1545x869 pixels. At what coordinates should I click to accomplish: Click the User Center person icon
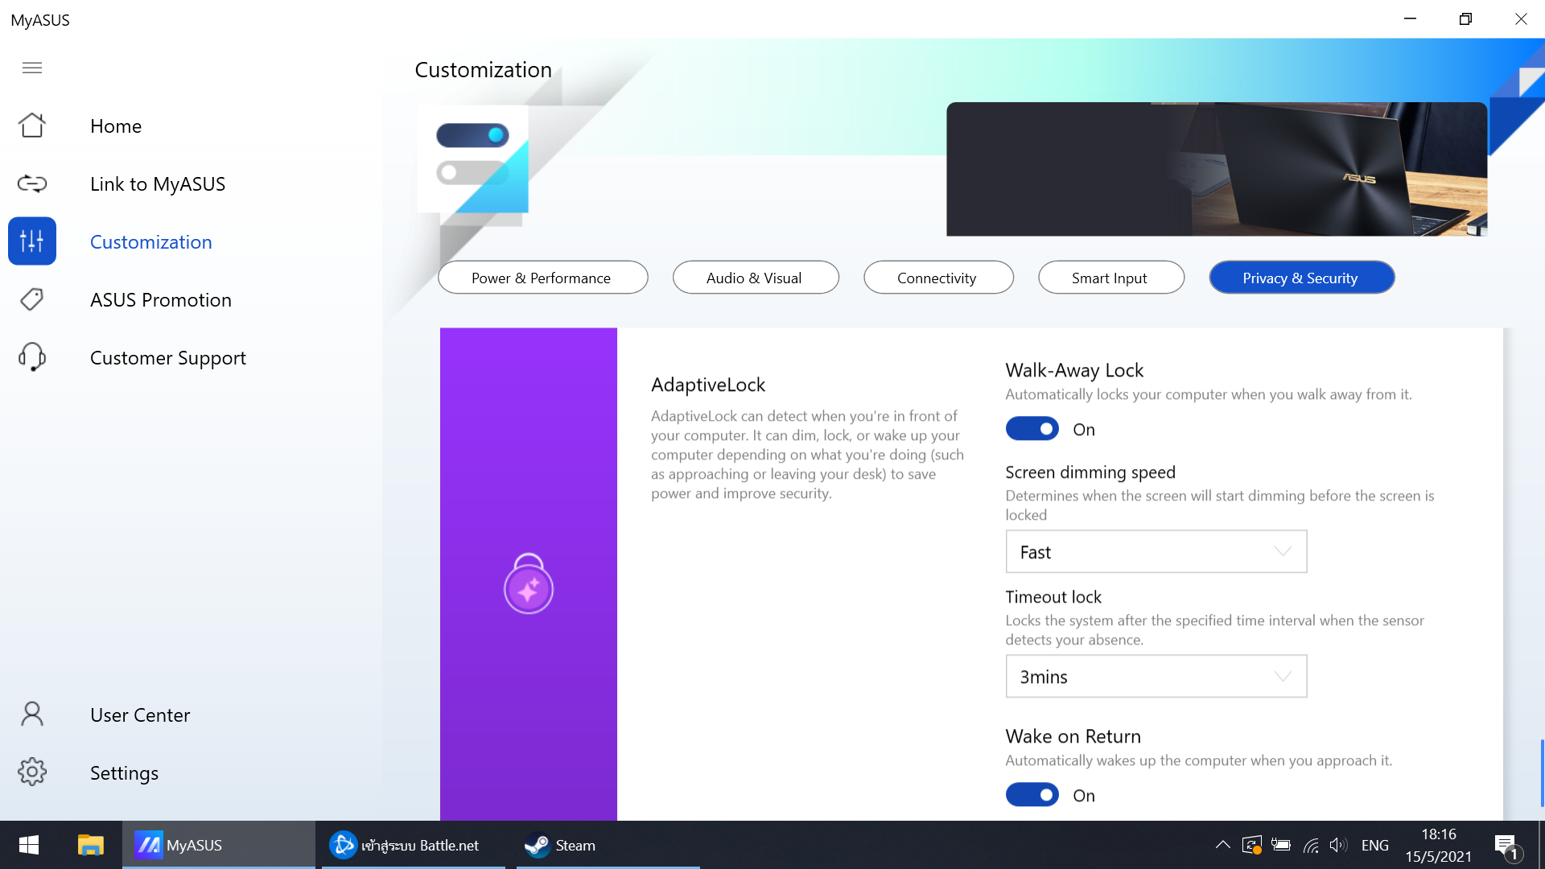pyautogui.click(x=32, y=714)
